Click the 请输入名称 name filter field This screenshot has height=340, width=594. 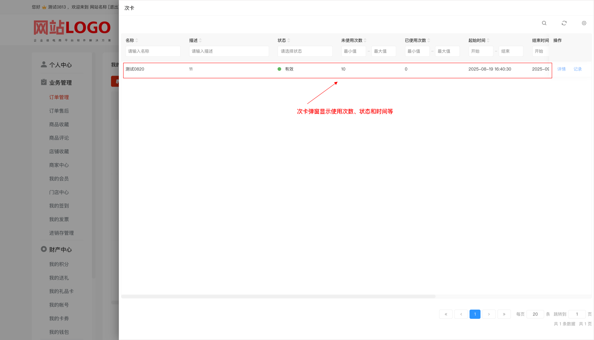tap(153, 51)
